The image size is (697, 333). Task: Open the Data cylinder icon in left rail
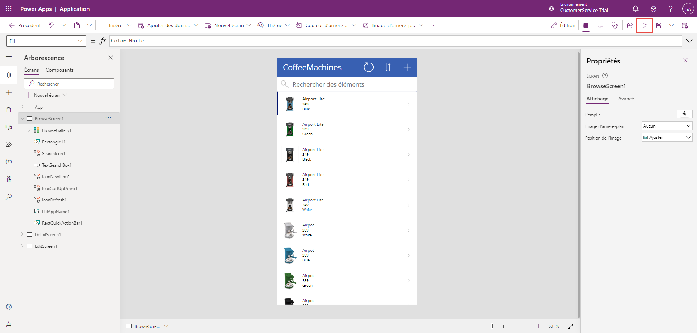9,110
